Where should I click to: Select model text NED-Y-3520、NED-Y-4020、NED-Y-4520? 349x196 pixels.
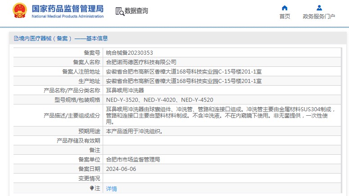(159, 100)
